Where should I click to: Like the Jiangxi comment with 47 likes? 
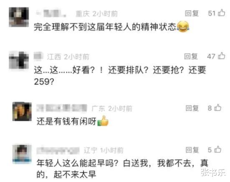pos(222,56)
